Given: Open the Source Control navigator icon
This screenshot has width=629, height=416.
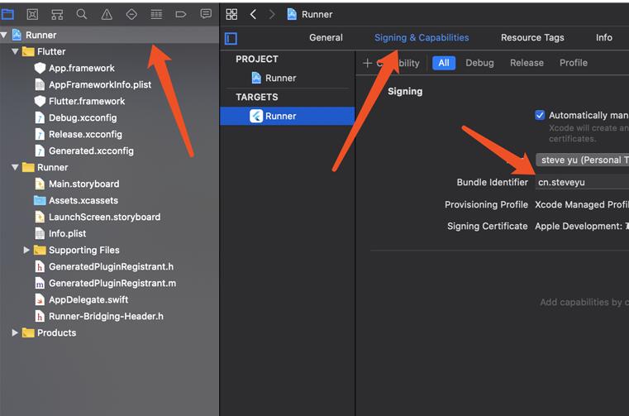Looking at the screenshot, I should pos(32,14).
